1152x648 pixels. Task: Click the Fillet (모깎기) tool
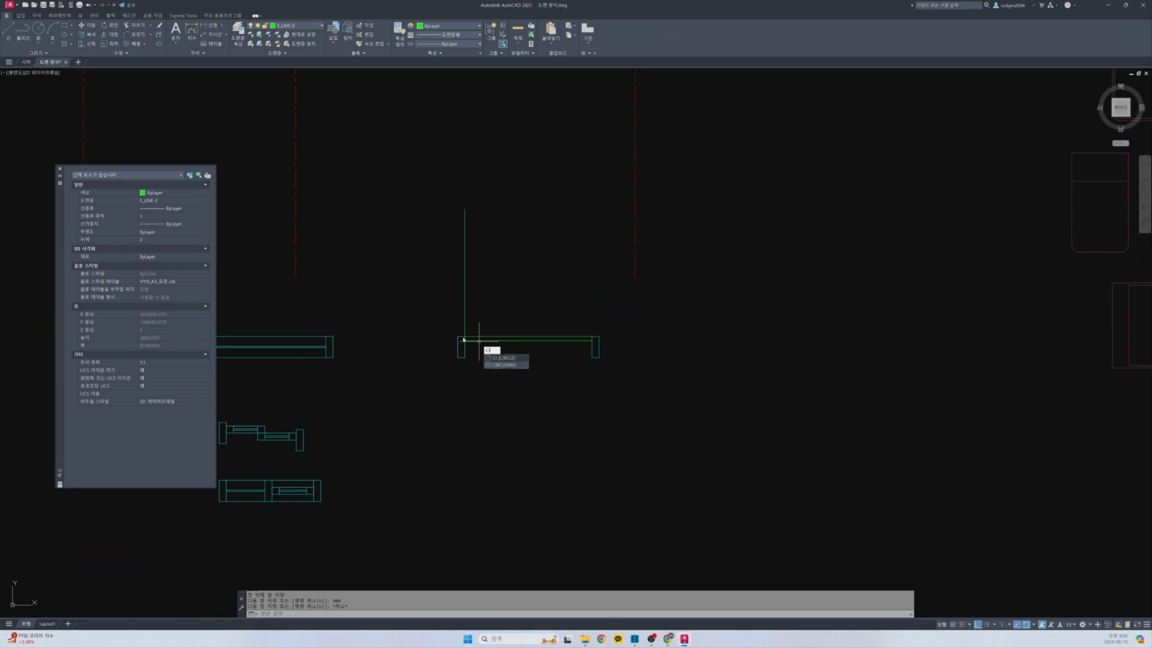(134, 34)
